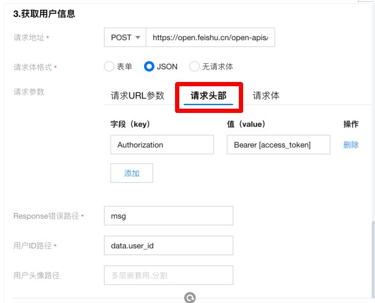Image resolution: width=375 pixels, height=303 pixels.
Task: Select the 表单 radio button
Action: 109,66
